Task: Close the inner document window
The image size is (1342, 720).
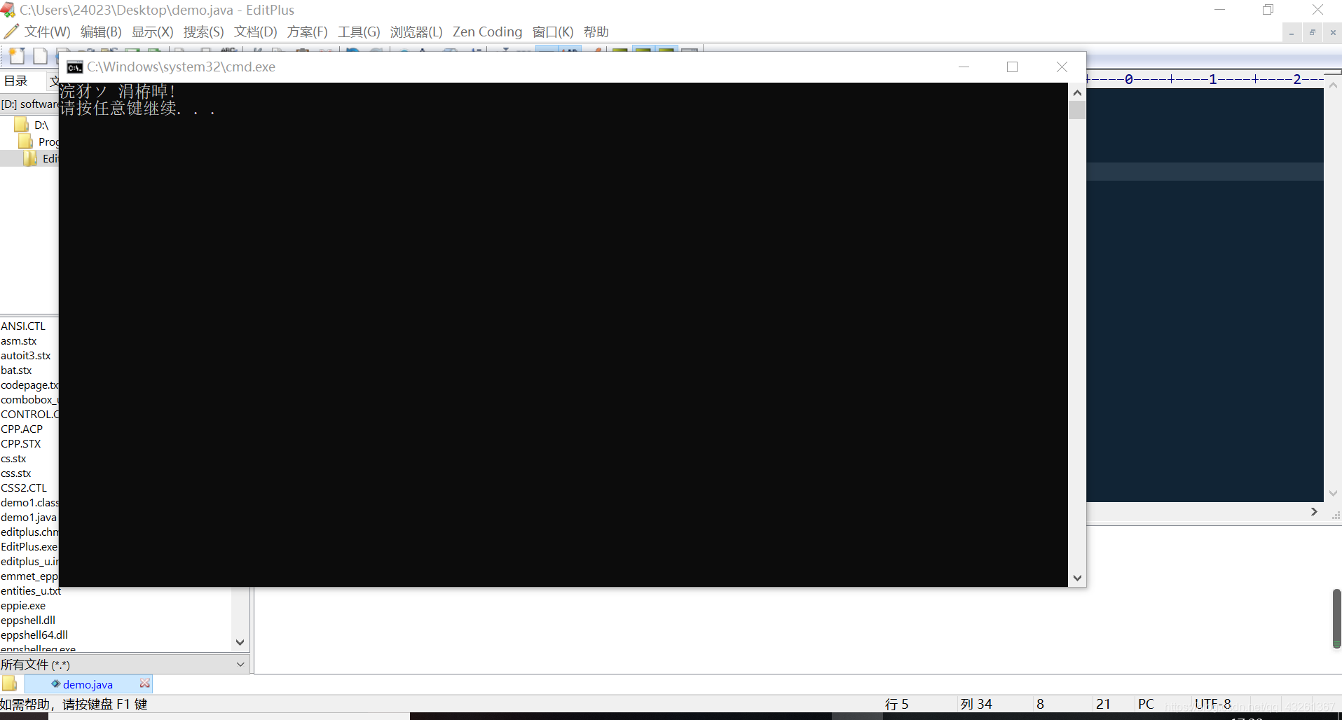Action: pos(1333,32)
